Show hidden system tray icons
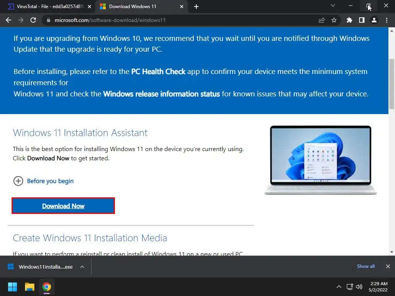Screen dimensions: 395x296 coord(339,287)
